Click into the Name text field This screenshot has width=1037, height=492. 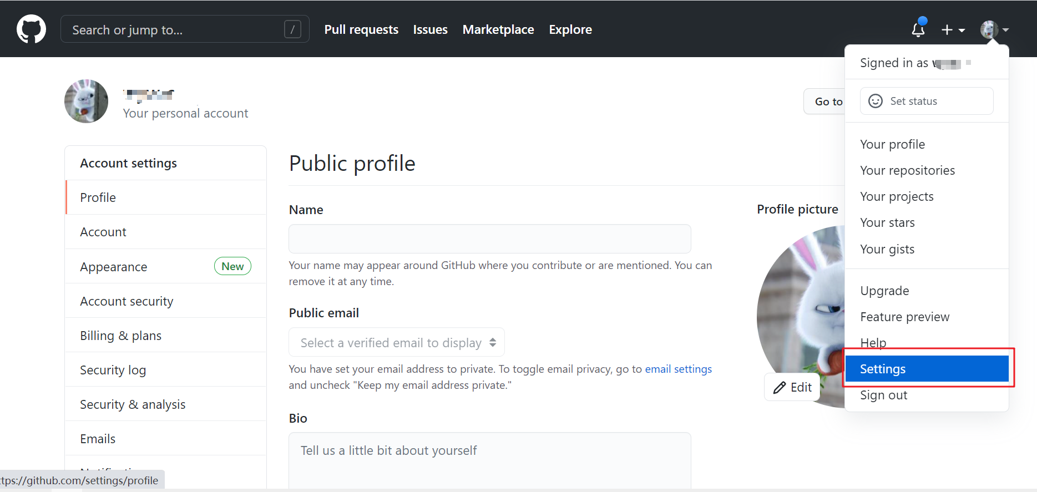(490, 239)
